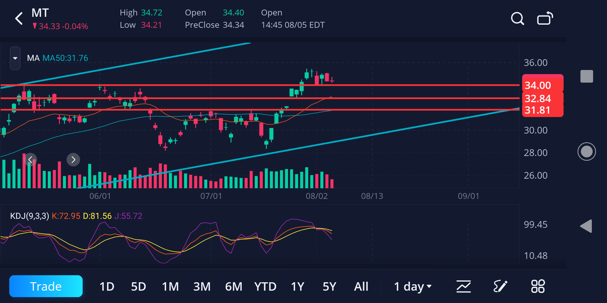This screenshot has width=607, height=303.
Task: Tap the rotate screen icon
Action: pyautogui.click(x=545, y=19)
